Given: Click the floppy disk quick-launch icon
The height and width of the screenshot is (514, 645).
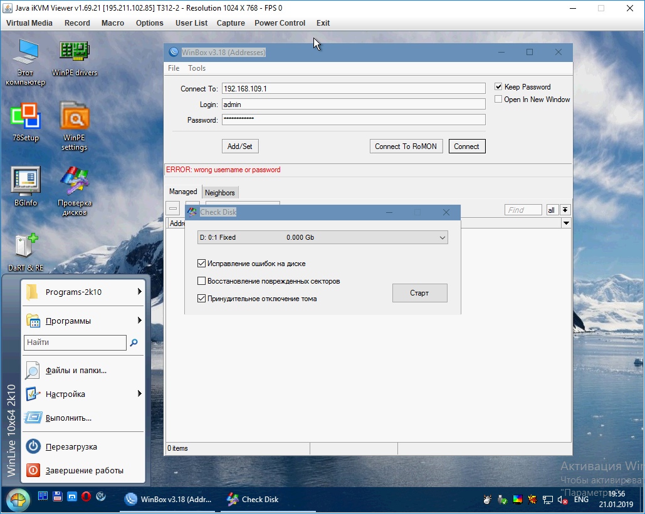Looking at the screenshot, I should pyautogui.click(x=58, y=496).
